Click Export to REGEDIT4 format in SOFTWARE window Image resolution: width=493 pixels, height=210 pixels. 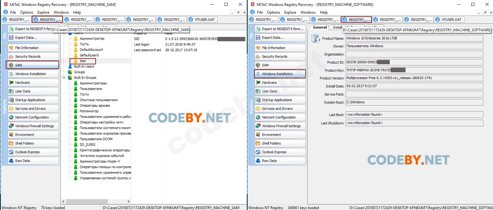279,29
